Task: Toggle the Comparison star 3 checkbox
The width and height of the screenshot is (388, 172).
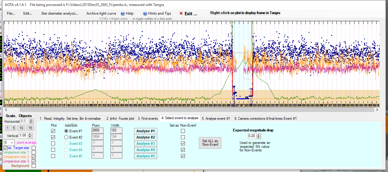Action: pos(34,161)
